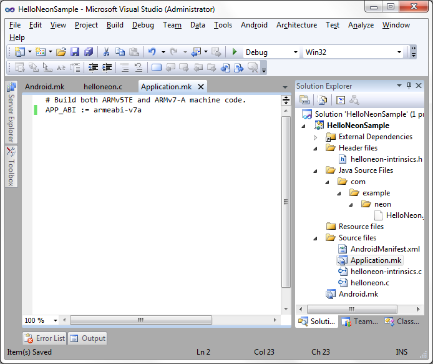Close the Solution Explorer panel
The image size is (433, 364).
(419, 86)
